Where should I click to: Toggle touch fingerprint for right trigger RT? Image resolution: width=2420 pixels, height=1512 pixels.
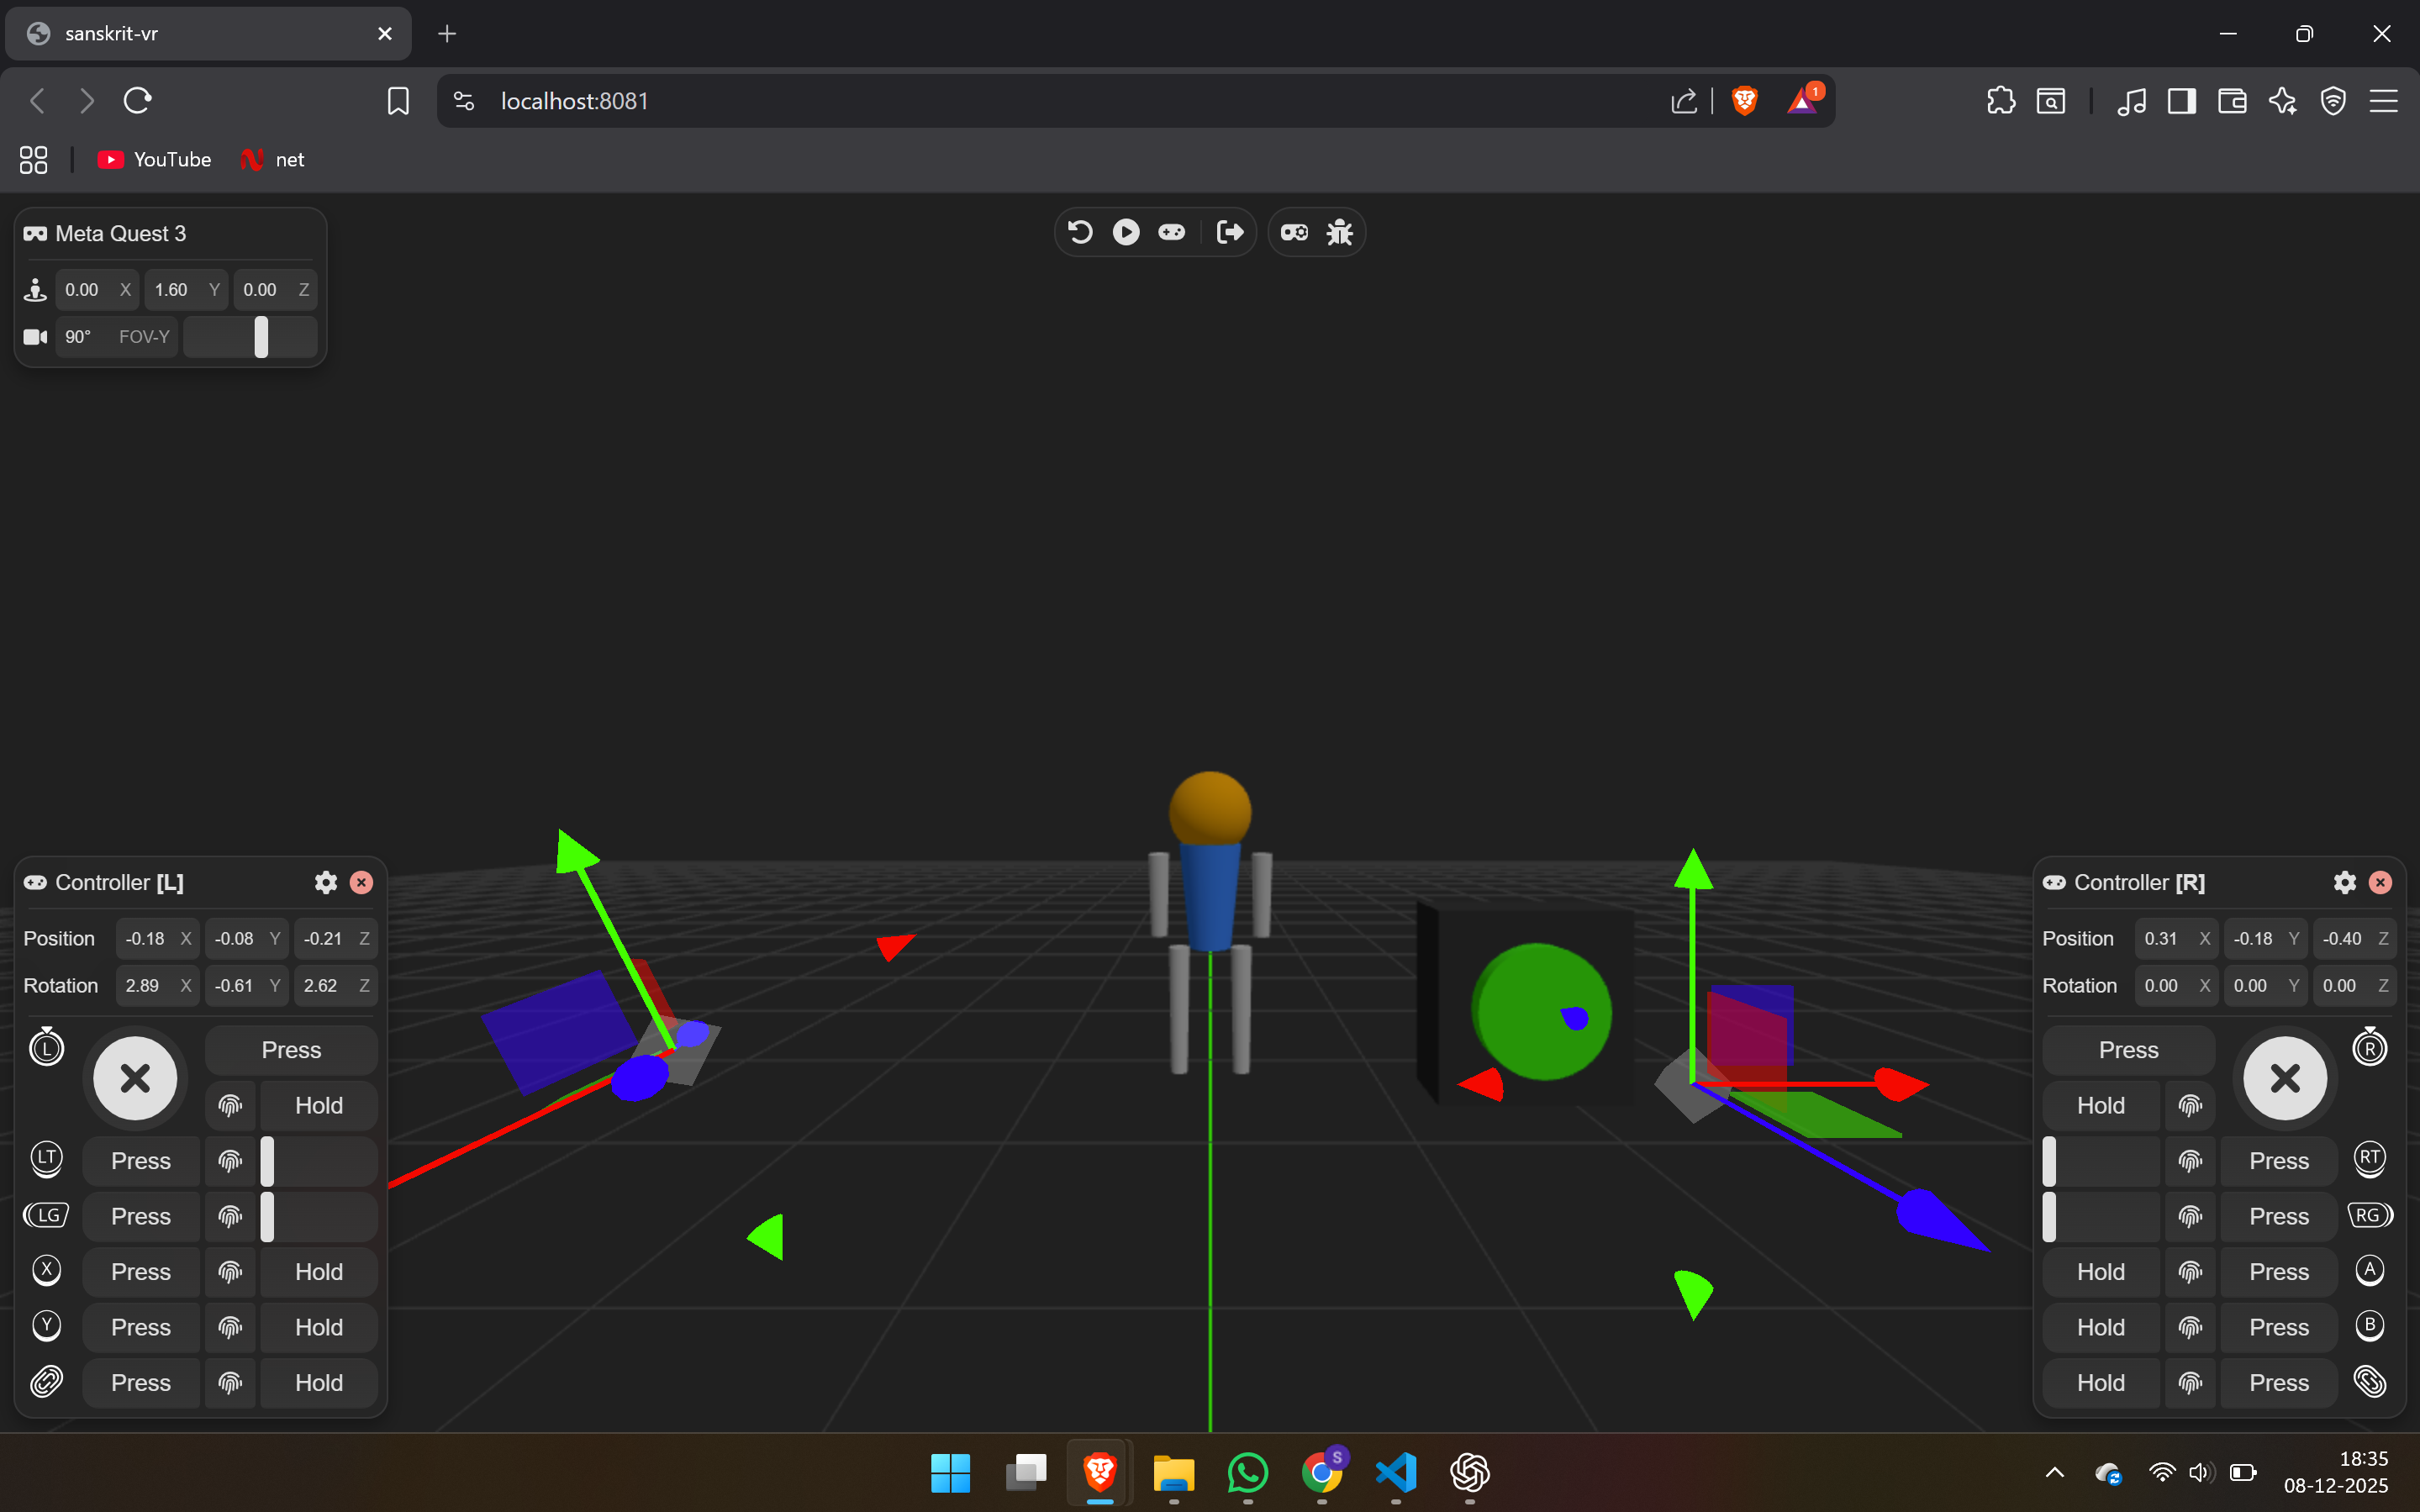2190,1161
